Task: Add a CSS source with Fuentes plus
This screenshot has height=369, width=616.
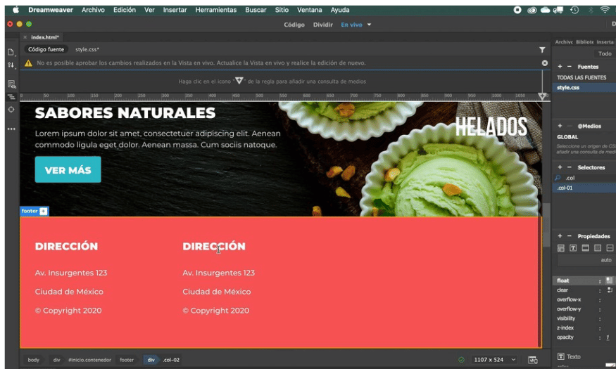Action: point(560,67)
